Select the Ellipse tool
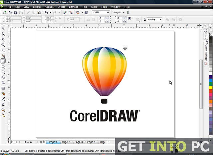The image size is (213, 155). tap(3, 67)
